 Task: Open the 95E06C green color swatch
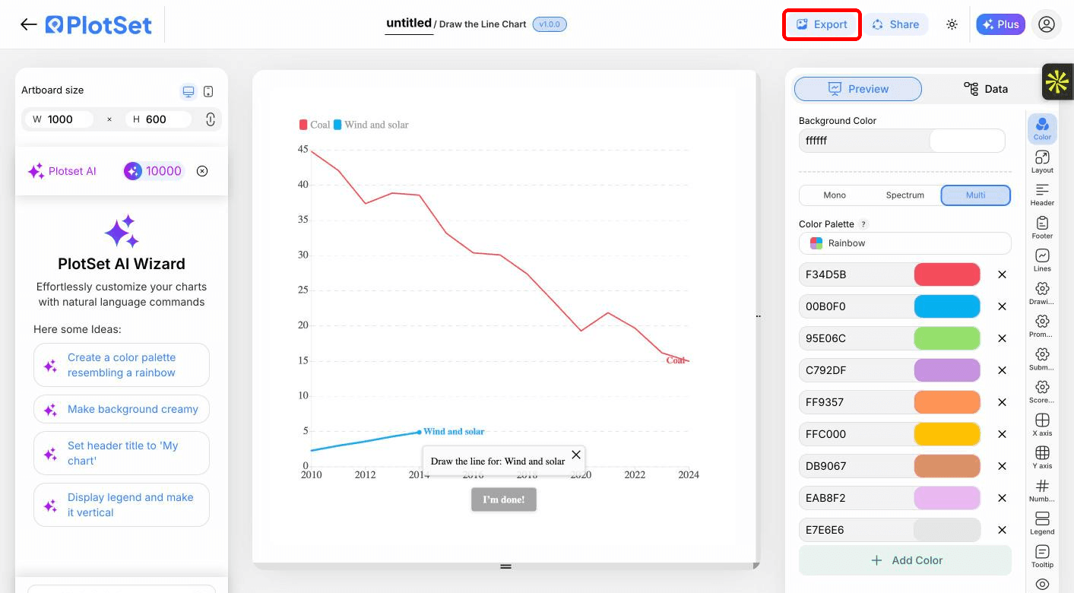click(x=947, y=338)
